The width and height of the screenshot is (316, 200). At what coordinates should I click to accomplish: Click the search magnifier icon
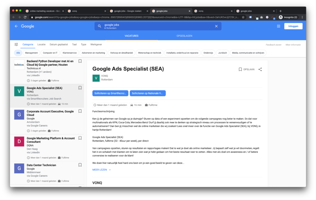100,26
